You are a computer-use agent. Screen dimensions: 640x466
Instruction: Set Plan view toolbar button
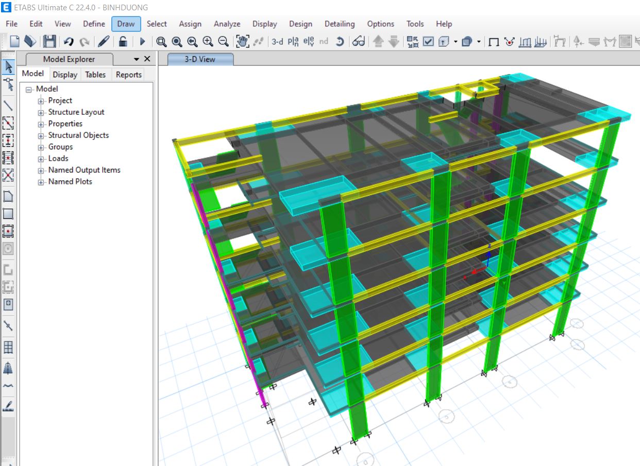(293, 42)
